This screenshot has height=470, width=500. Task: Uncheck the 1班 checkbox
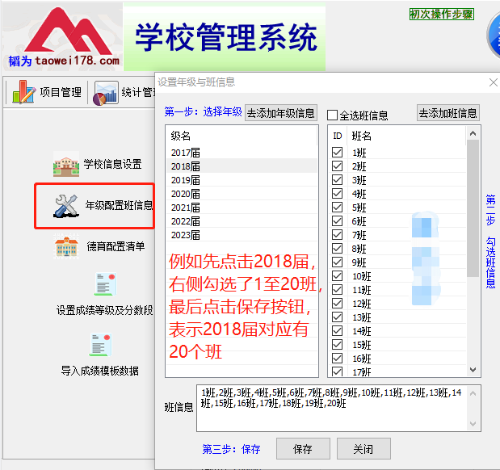337,153
